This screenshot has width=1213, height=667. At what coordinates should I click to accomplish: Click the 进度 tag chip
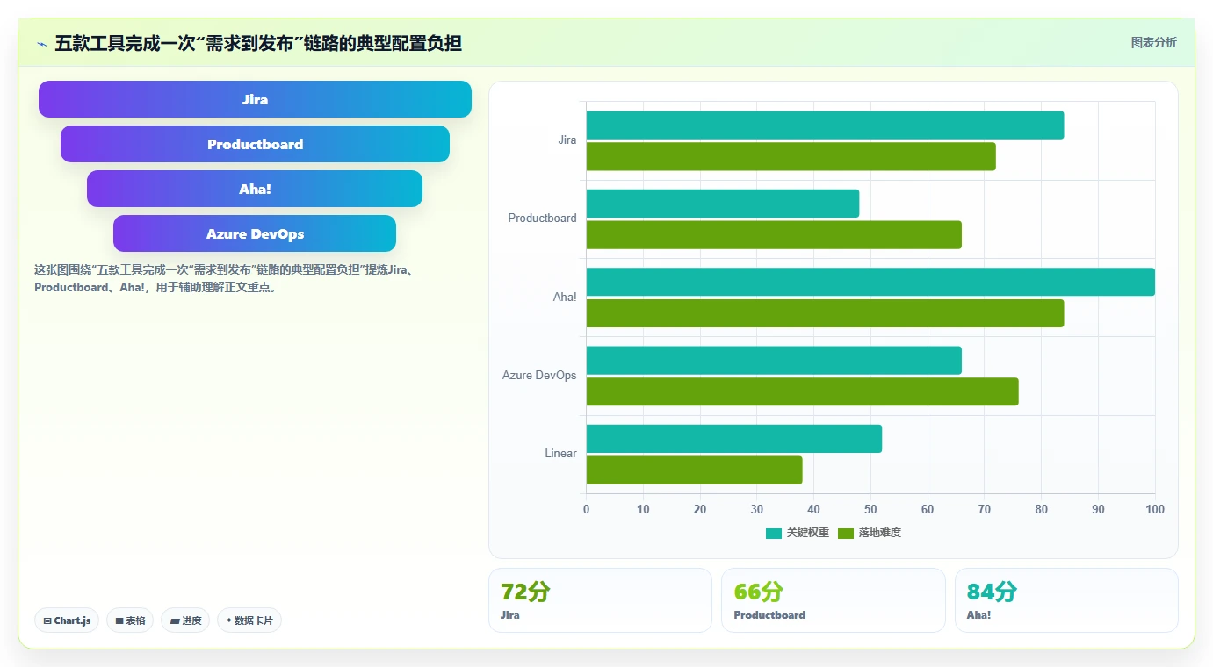point(185,620)
